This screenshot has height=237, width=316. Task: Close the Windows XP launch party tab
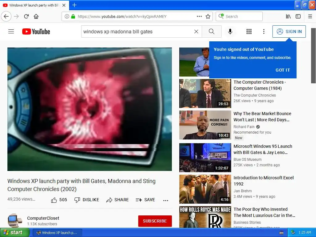coord(64,5)
